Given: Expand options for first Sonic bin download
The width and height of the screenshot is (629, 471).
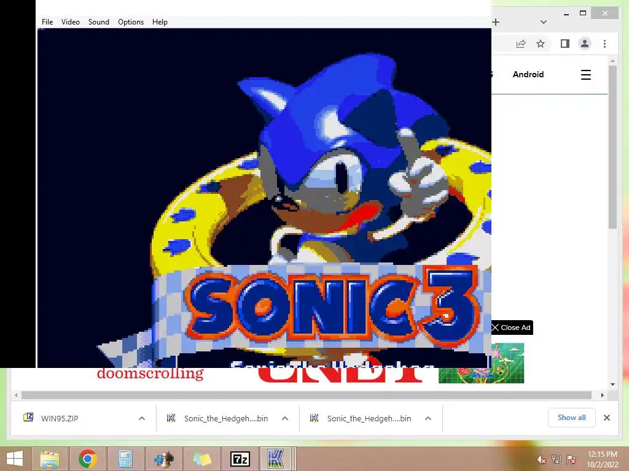Looking at the screenshot, I should pos(285,418).
